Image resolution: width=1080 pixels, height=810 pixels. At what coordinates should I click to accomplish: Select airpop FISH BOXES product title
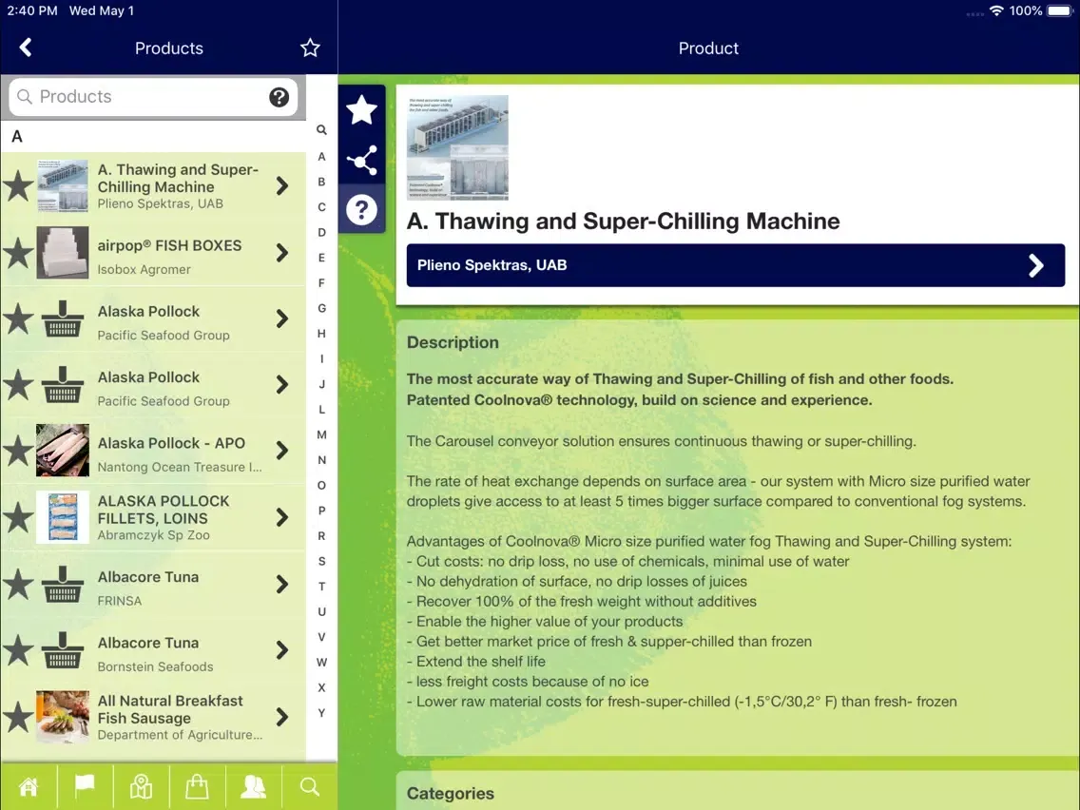pos(169,246)
